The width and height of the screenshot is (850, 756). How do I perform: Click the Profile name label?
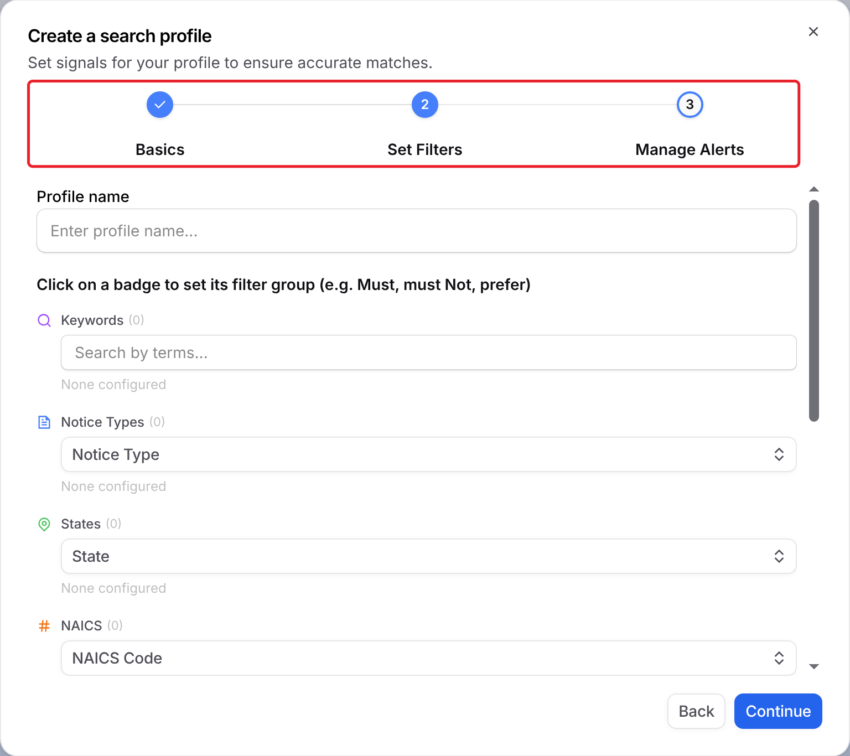[x=83, y=196]
